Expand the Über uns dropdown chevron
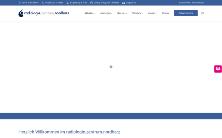Viewport: 222px width, 138px height. (126, 13)
